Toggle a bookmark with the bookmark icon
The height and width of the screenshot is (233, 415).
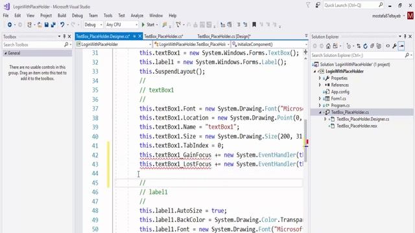[254, 25]
